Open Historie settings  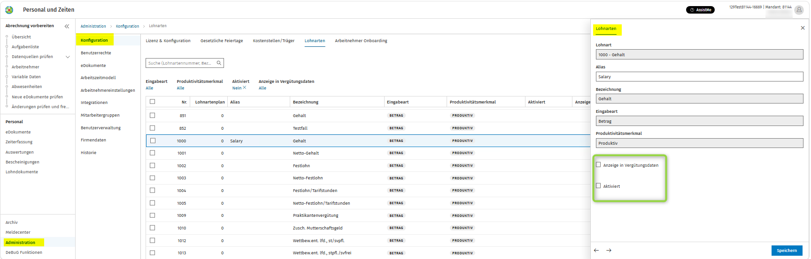tap(88, 153)
